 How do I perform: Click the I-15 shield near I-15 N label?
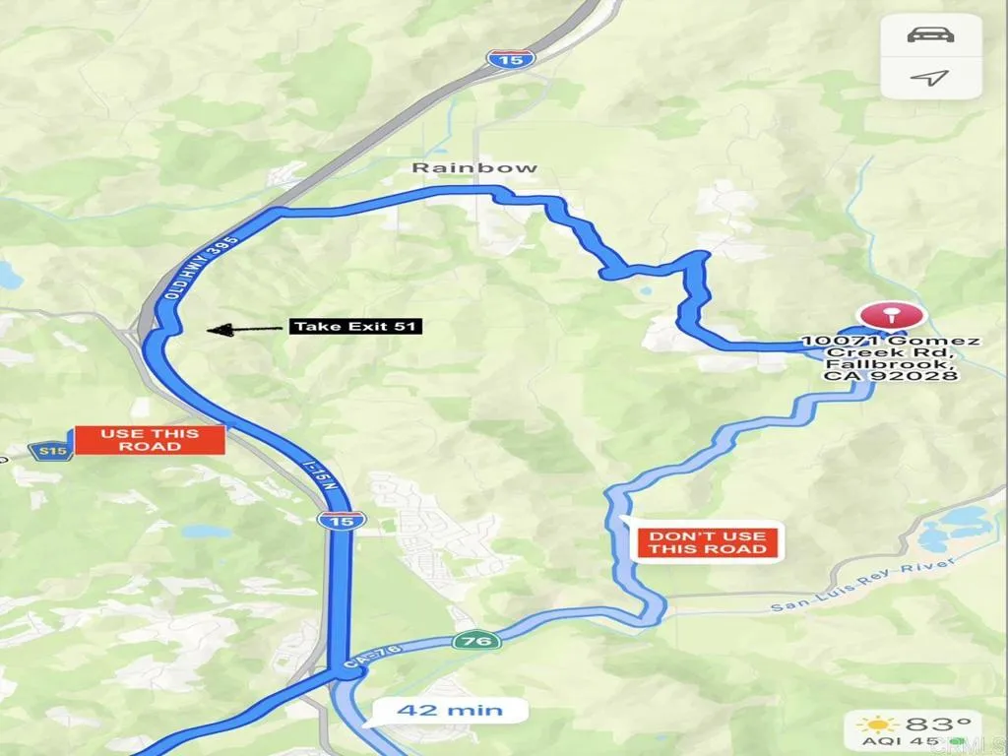[342, 520]
